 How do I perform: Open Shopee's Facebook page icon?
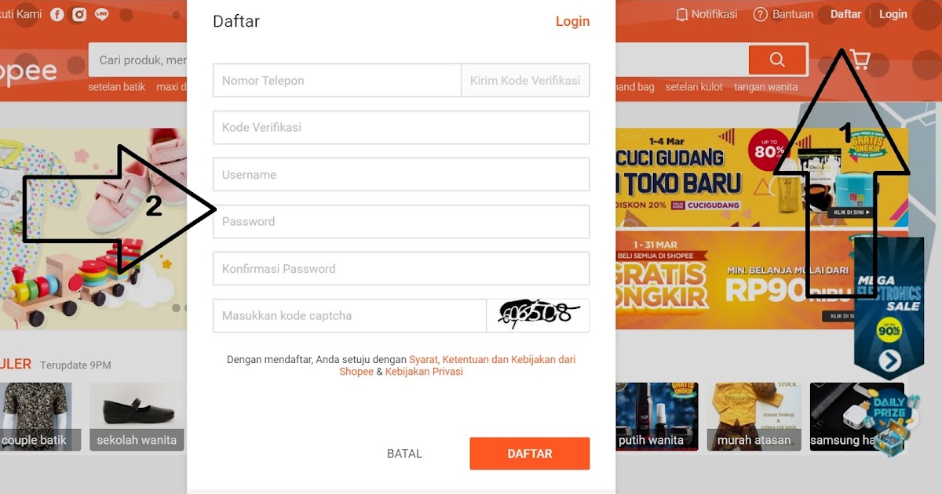point(57,14)
